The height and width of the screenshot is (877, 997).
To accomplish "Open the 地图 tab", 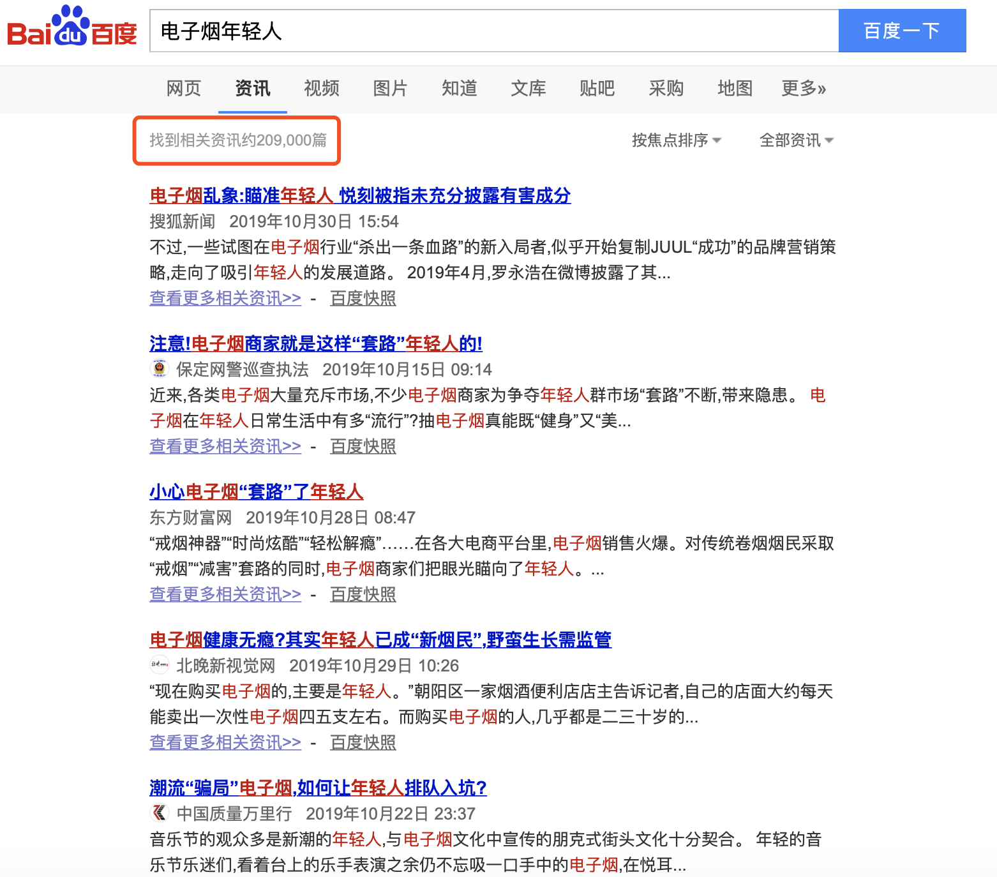I will [735, 88].
